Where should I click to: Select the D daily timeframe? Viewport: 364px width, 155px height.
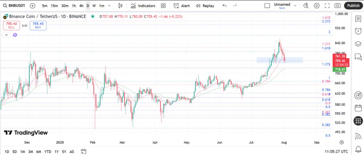coord(88,6)
